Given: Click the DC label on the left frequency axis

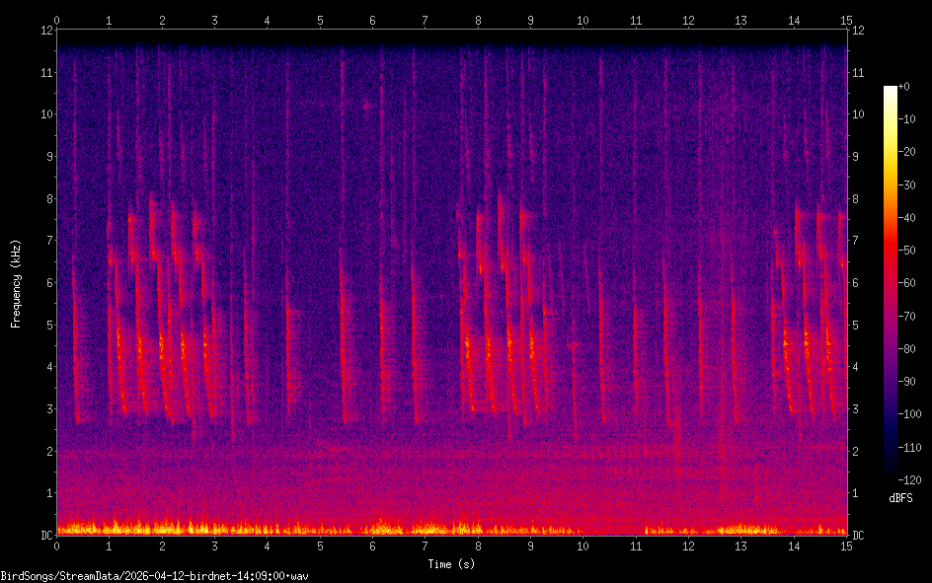Looking at the screenshot, I should pyautogui.click(x=45, y=536).
